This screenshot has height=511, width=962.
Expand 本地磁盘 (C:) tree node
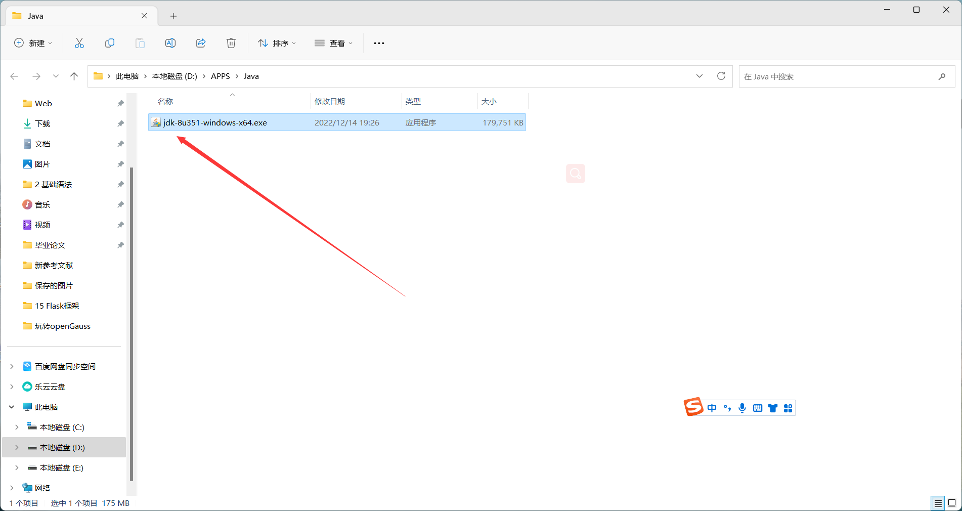(17, 427)
